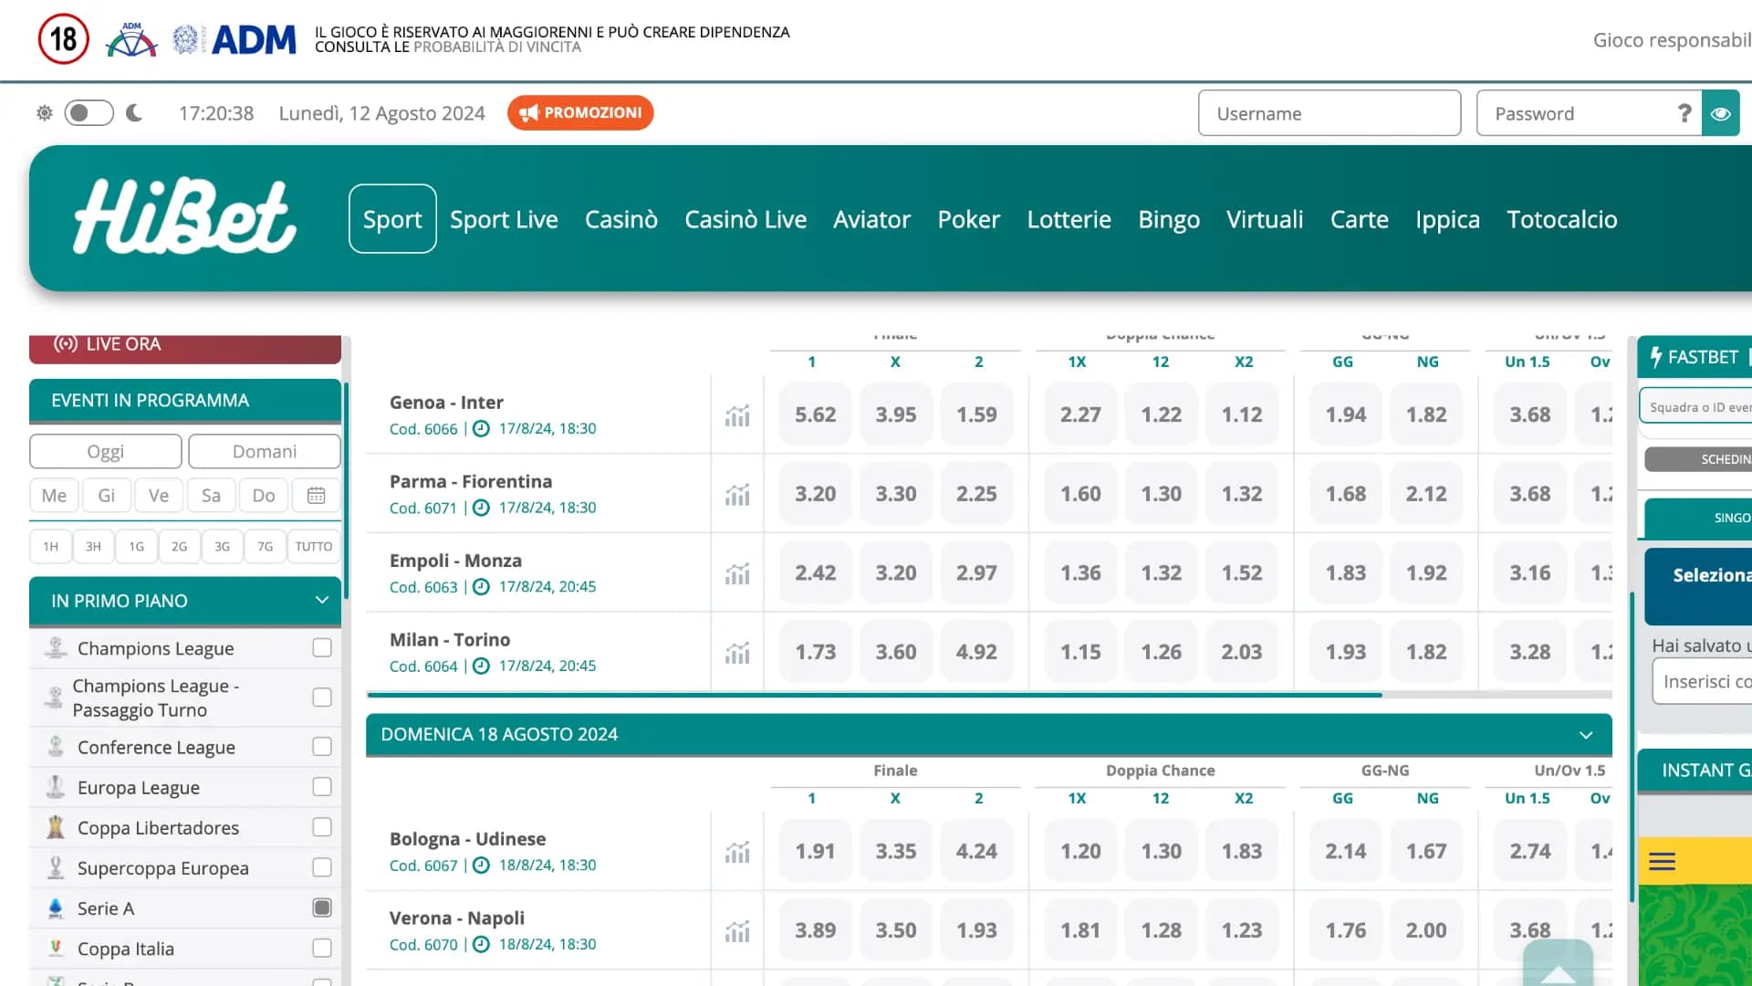Collapse the In Primo Piano section
The width and height of the screenshot is (1752, 986).
(321, 601)
